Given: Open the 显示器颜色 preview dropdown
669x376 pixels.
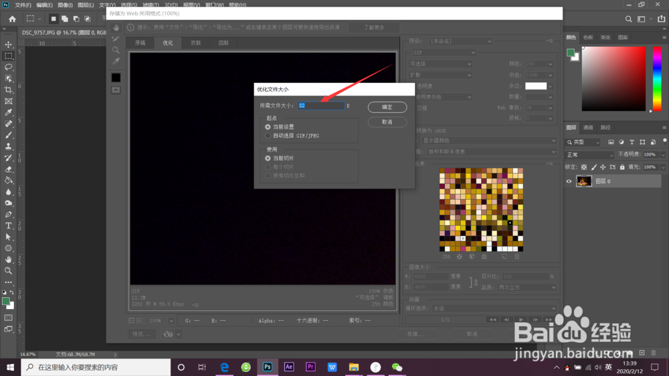Looking at the screenshot, I should pos(490,140).
